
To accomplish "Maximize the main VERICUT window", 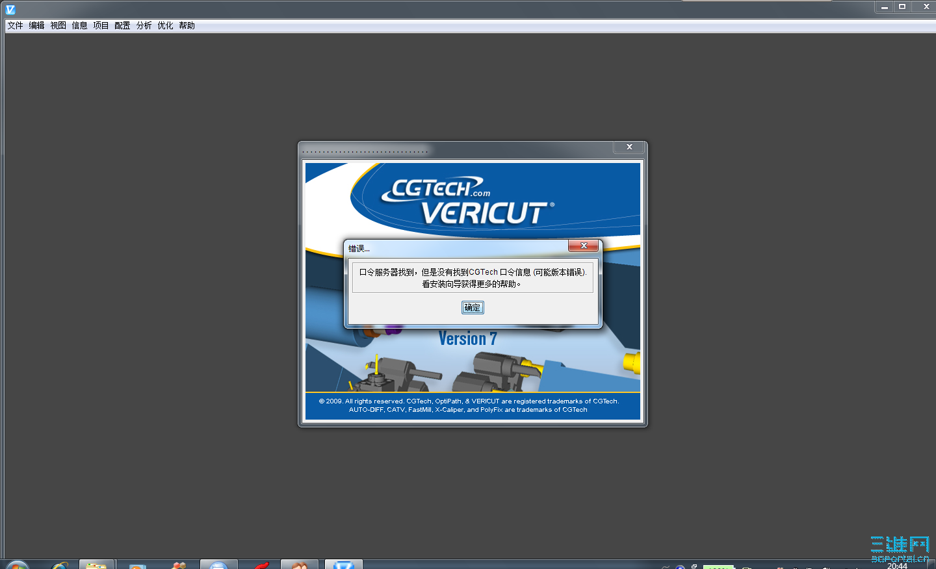I will pyautogui.click(x=902, y=6).
